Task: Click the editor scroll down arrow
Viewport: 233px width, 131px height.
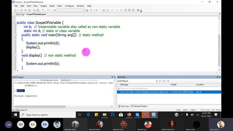Action: (219, 70)
